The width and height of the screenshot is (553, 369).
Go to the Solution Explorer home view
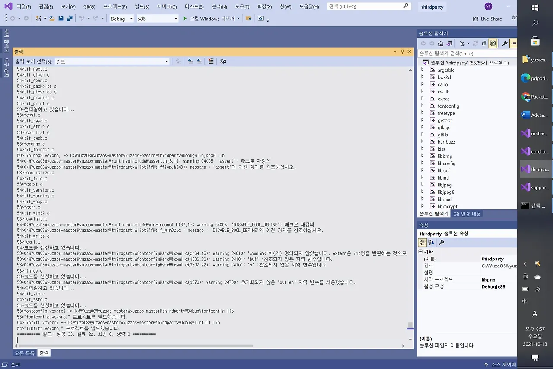pos(440,43)
